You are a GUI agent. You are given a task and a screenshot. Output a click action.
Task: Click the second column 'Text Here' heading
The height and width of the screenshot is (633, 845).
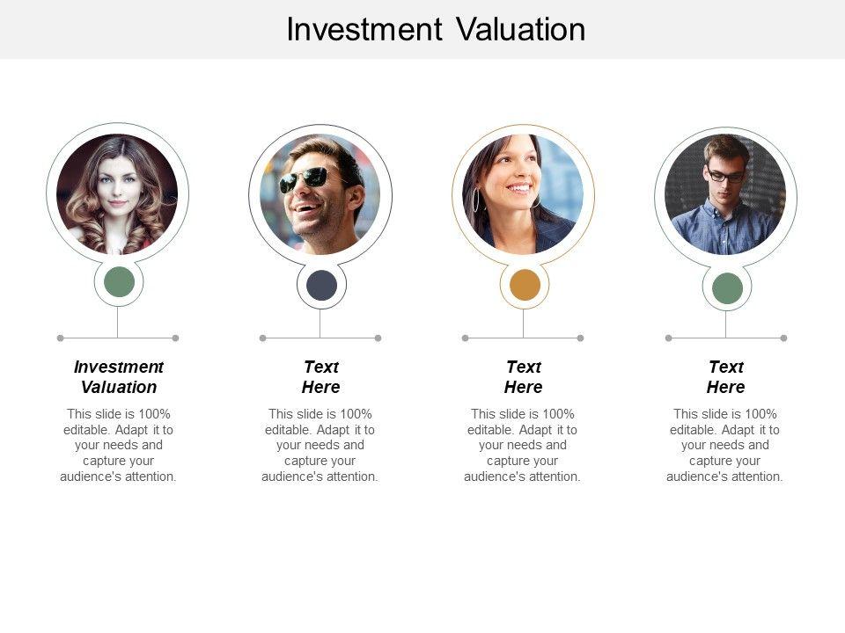click(321, 376)
